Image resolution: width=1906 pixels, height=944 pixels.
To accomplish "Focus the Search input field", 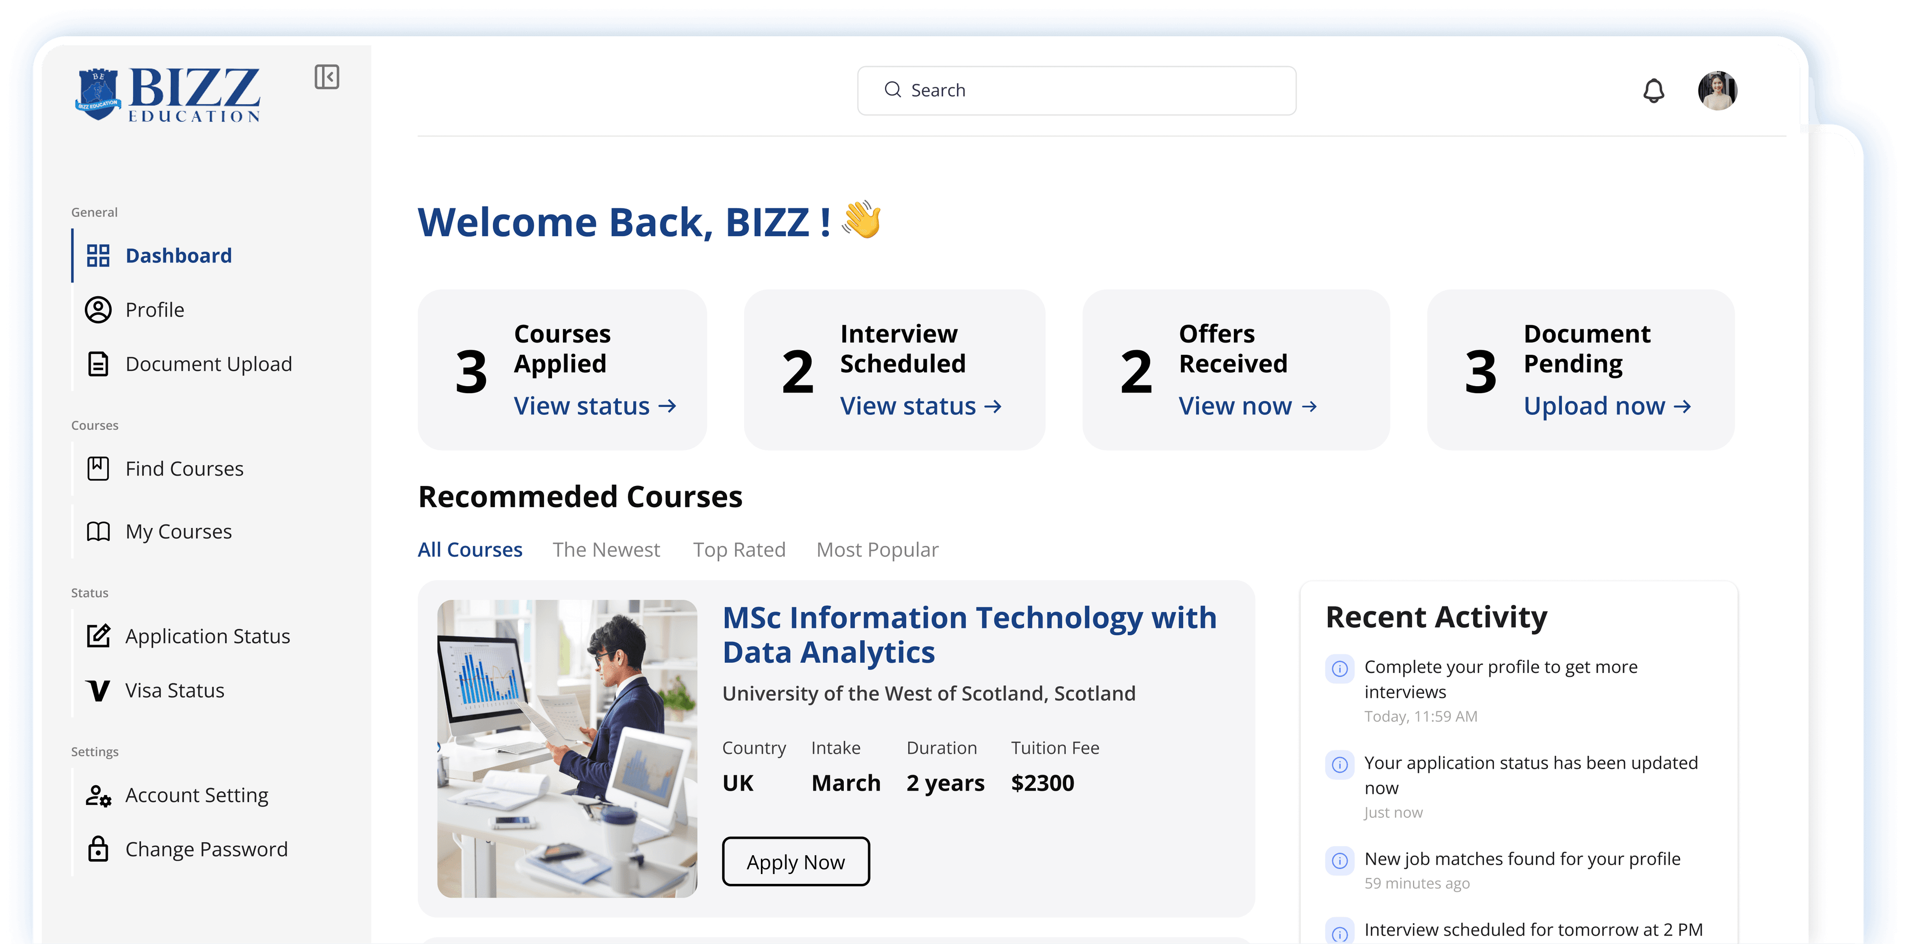I will click(1077, 90).
